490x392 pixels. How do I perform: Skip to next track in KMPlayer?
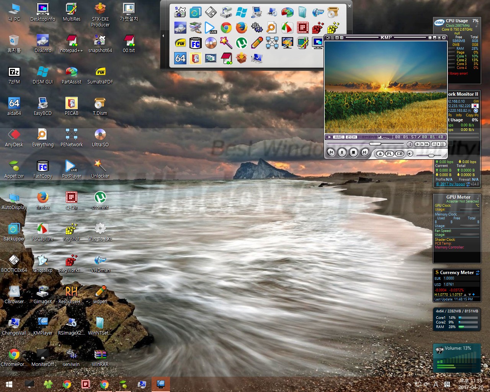pyautogui.click(x=365, y=152)
